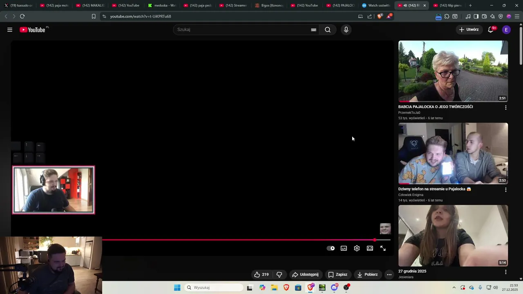Like the video with 219 likes
The image size is (523, 294).
pyautogui.click(x=261, y=274)
